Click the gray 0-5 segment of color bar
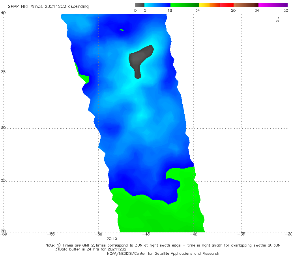 [x=139, y=5]
